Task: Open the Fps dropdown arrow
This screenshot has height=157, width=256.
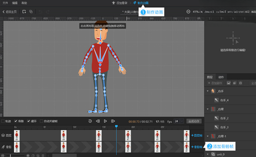Action: (182, 121)
